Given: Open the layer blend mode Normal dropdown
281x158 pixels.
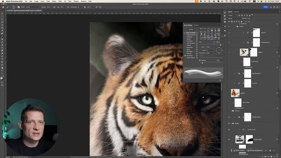Looking at the screenshot, I should (x=234, y=18).
